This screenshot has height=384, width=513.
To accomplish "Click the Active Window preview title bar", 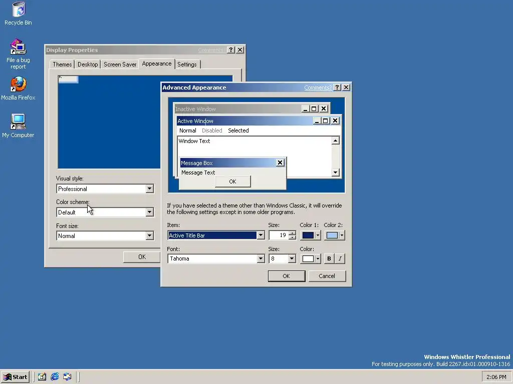I will (244, 121).
